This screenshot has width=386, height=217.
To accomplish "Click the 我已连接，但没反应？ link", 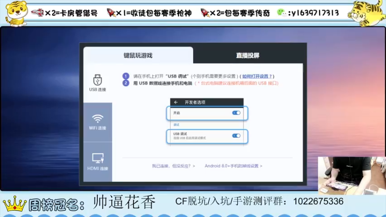I will point(173,166).
